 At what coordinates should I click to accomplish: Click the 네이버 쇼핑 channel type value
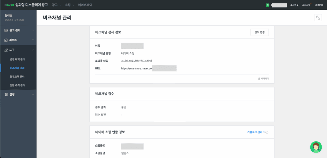pos(128,53)
